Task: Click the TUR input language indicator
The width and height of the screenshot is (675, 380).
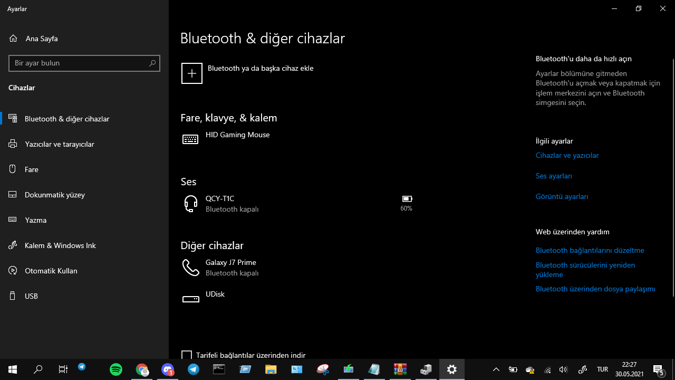Action: click(602, 369)
